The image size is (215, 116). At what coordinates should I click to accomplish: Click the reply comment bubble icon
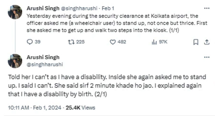click(30, 42)
